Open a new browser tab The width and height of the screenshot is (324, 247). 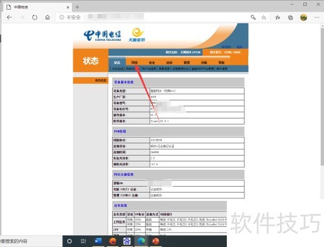pyautogui.click(x=77, y=7)
